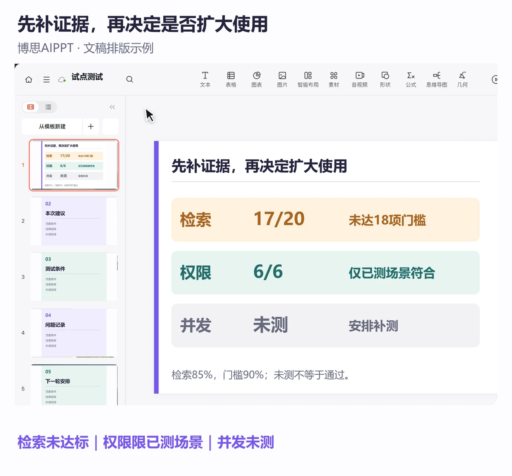Click the document title 试点测试
Image resolution: width=512 pixels, height=476 pixels.
[87, 77]
